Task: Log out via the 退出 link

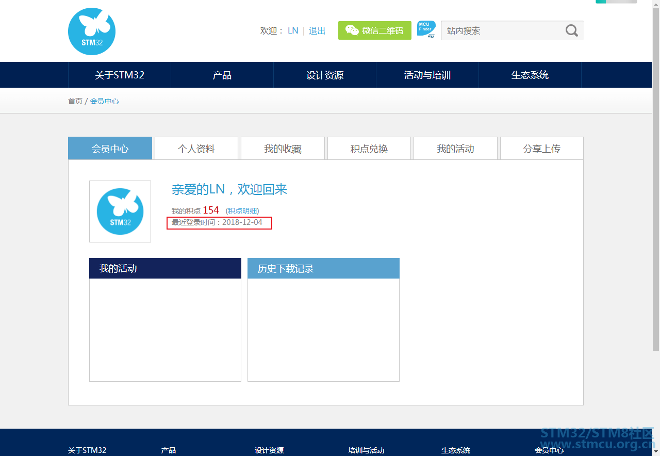Action: click(x=317, y=30)
